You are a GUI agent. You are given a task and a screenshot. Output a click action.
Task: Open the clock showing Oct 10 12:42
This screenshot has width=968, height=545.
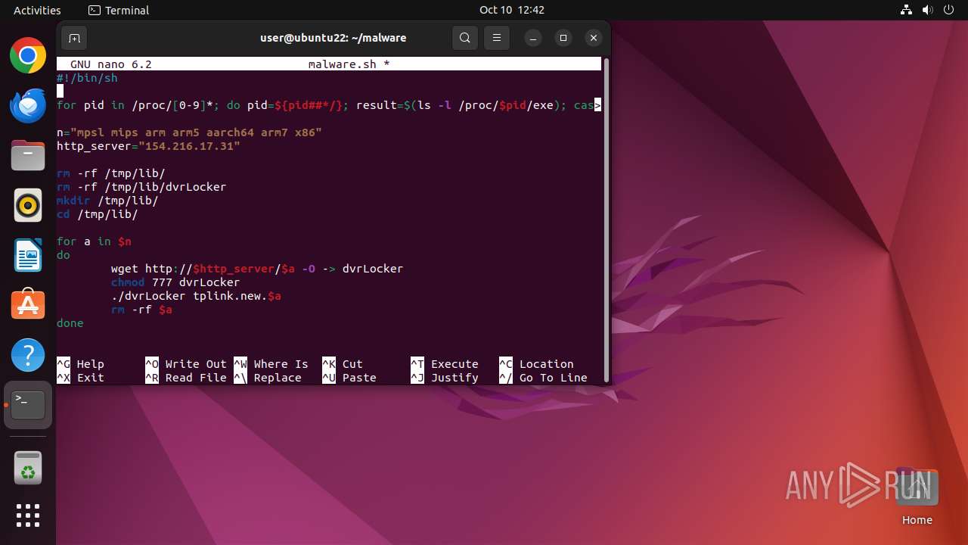tap(512, 10)
